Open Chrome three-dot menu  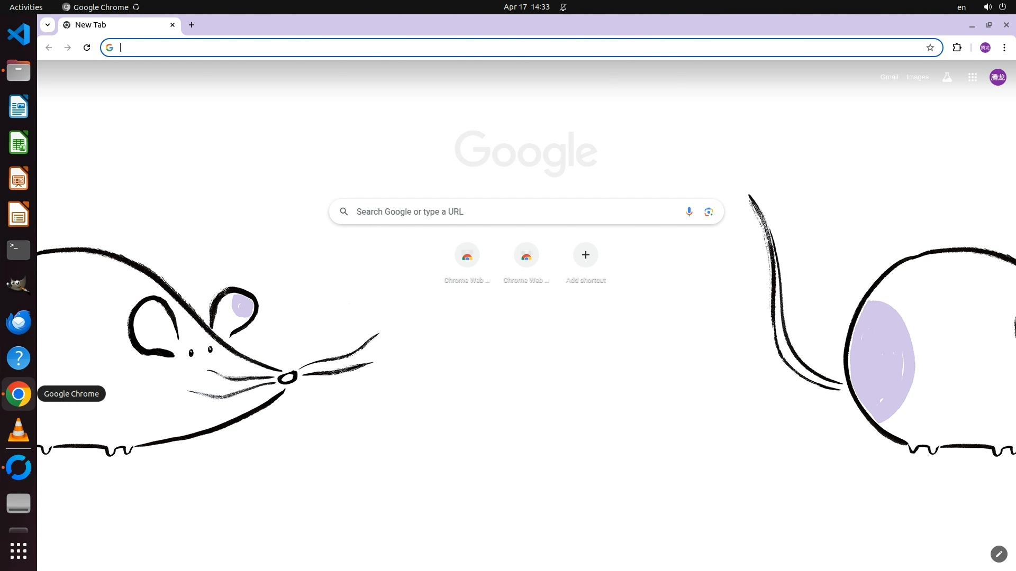[x=1004, y=48]
